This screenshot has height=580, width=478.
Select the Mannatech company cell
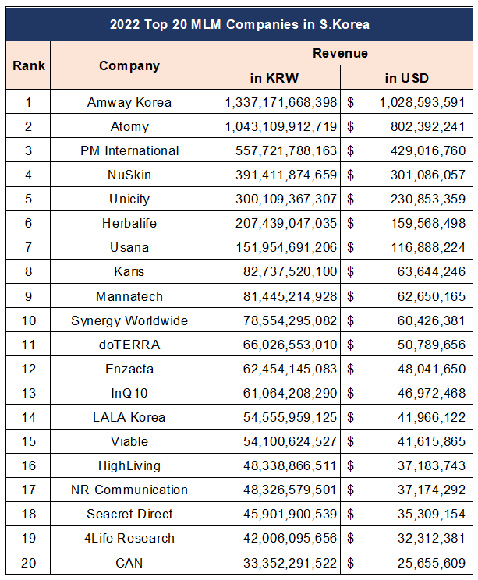(129, 296)
